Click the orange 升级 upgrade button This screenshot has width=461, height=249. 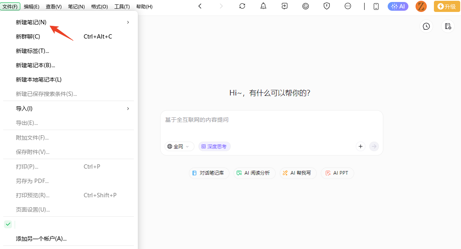tap(447, 6)
